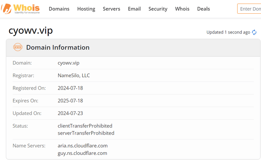Click the aria.ns.cloudflare.com name server

point(83,146)
